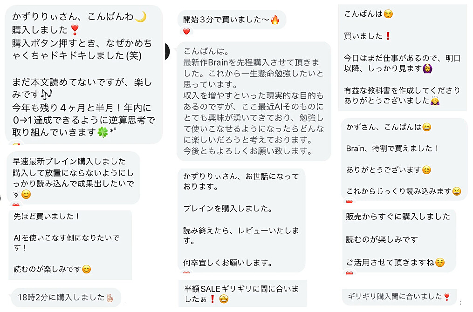
Task: Click the heart reaction under 開始3分で買いました message
Action: pyautogui.click(x=186, y=32)
